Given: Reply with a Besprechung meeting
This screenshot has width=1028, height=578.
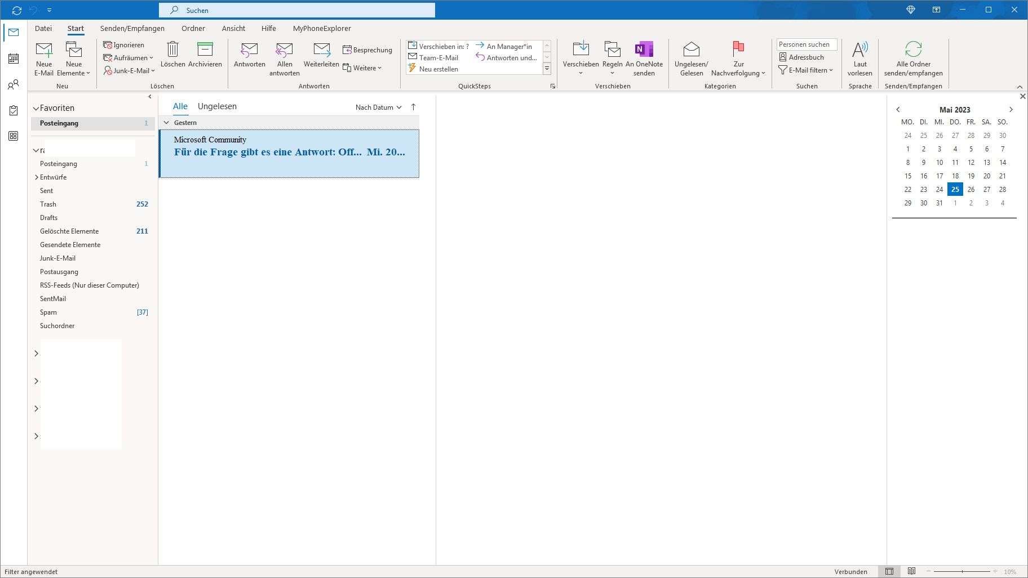Looking at the screenshot, I should point(367,50).
